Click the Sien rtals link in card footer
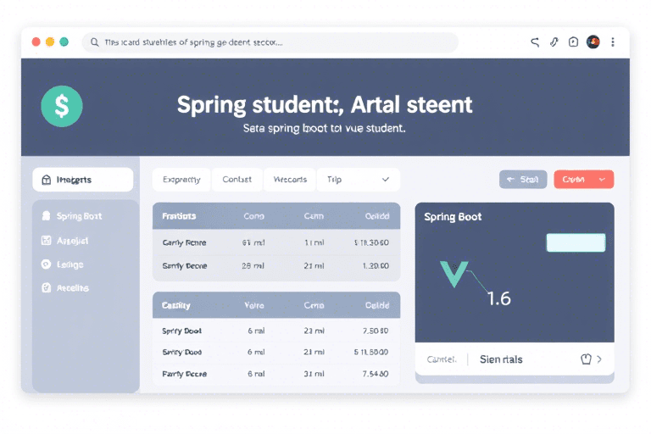 click(501, 359)
